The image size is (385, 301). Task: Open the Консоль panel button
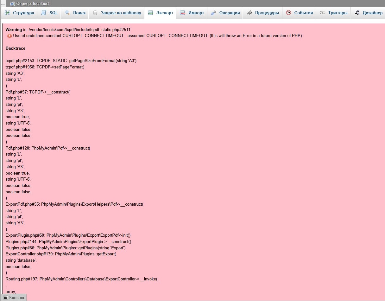coord(17,298)
